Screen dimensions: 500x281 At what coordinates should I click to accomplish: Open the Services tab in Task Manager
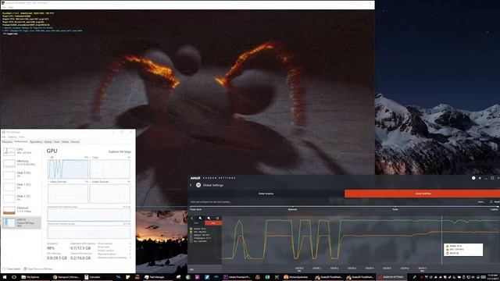point(75,142)
